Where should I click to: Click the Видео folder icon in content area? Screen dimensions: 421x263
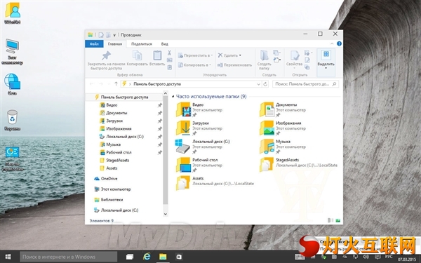point(183,109)
